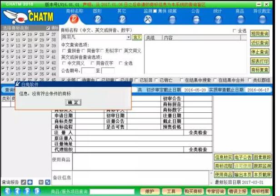The width and height of the screenshot is (280, 196).
Task: Enable the 查拼音 option
Action: click(63, 51)
